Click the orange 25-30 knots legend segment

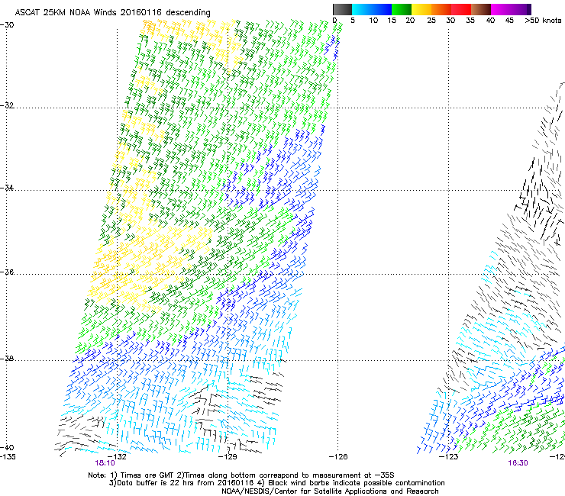tap(441, 9)
